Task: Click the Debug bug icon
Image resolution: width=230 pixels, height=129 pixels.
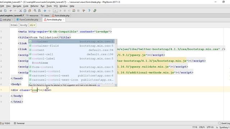Action: point(65,11)
